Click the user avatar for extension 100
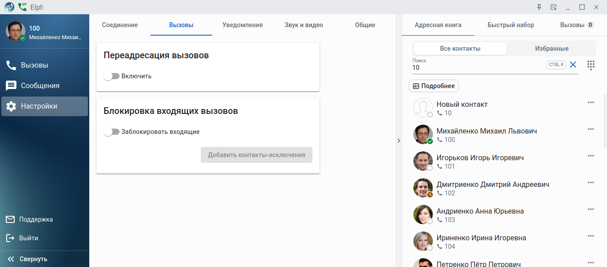 click(16, 31)
